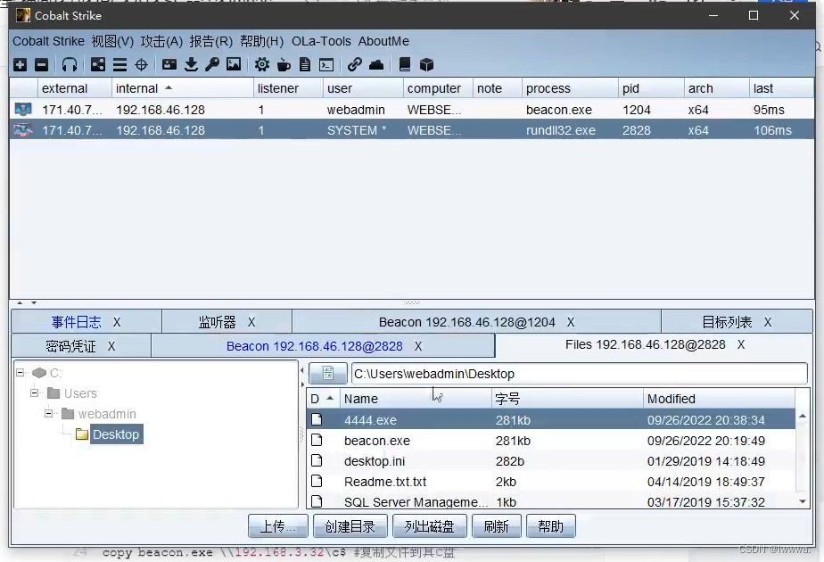Collapse the C: drive tree node
Viewport: 824px width, 562px height.
20,373
